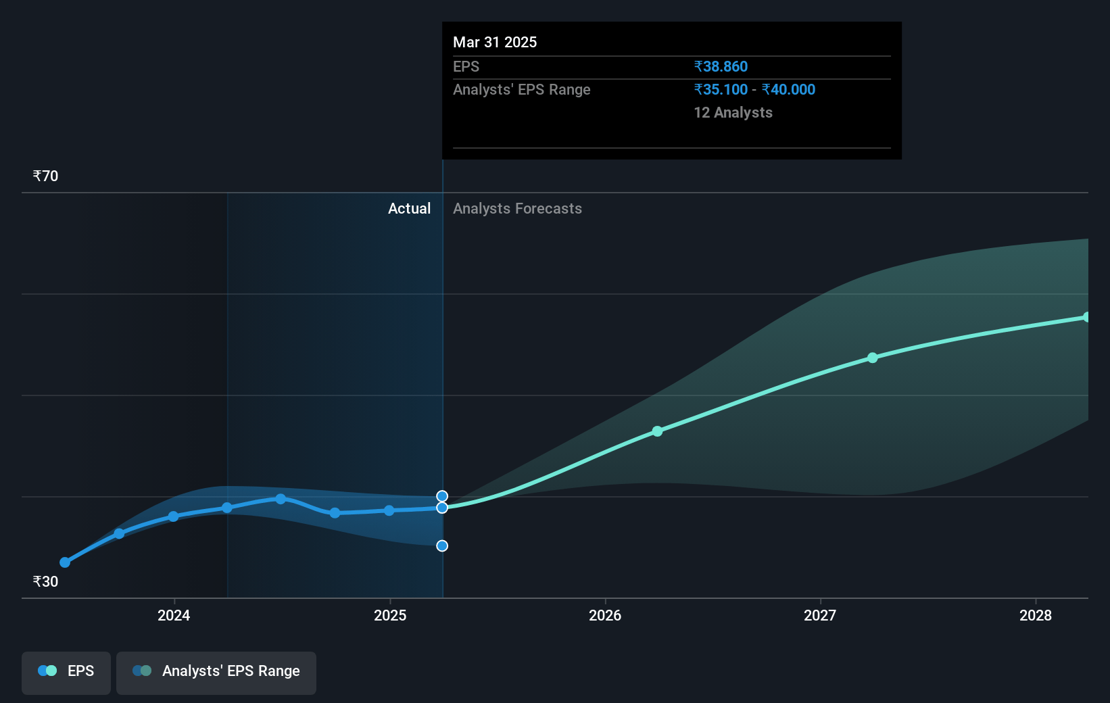Click the ₹40.000 range high value

coord(788,90)
